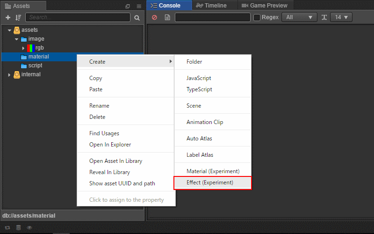Image resolution: width=374 pixels, height=234 pixels.
Task: Collapse the assets root folder
Action: (x=9, y=30)
